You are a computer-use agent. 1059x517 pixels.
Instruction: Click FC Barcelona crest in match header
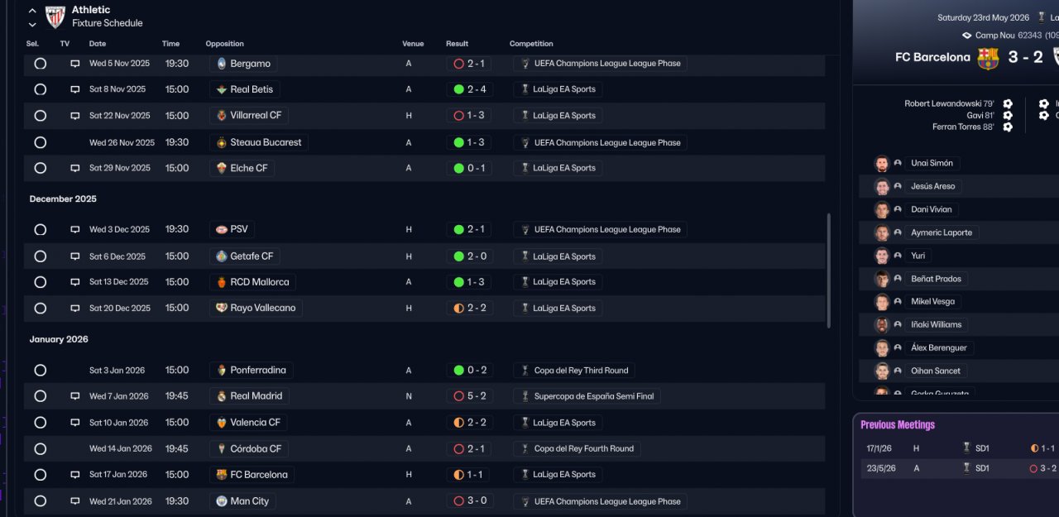[988, 57]
